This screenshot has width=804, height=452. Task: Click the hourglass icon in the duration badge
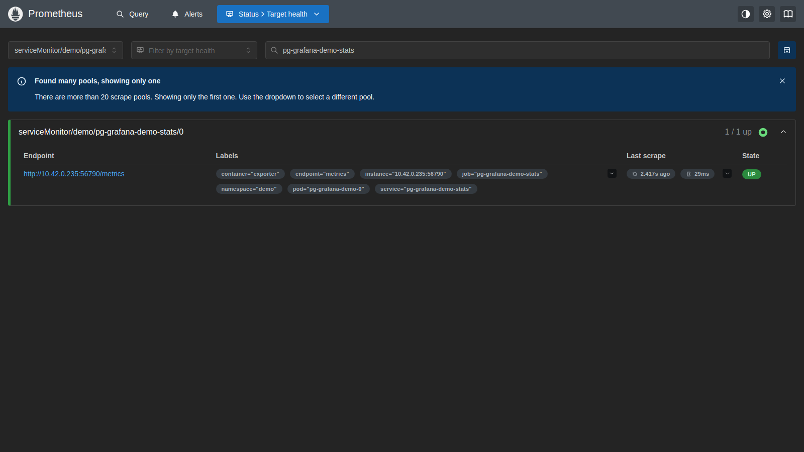coord(689,174)
